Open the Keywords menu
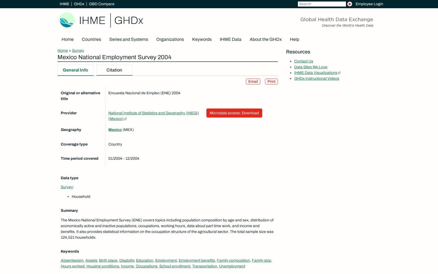This screenshot has height=274, width=438. click(202, 39)
